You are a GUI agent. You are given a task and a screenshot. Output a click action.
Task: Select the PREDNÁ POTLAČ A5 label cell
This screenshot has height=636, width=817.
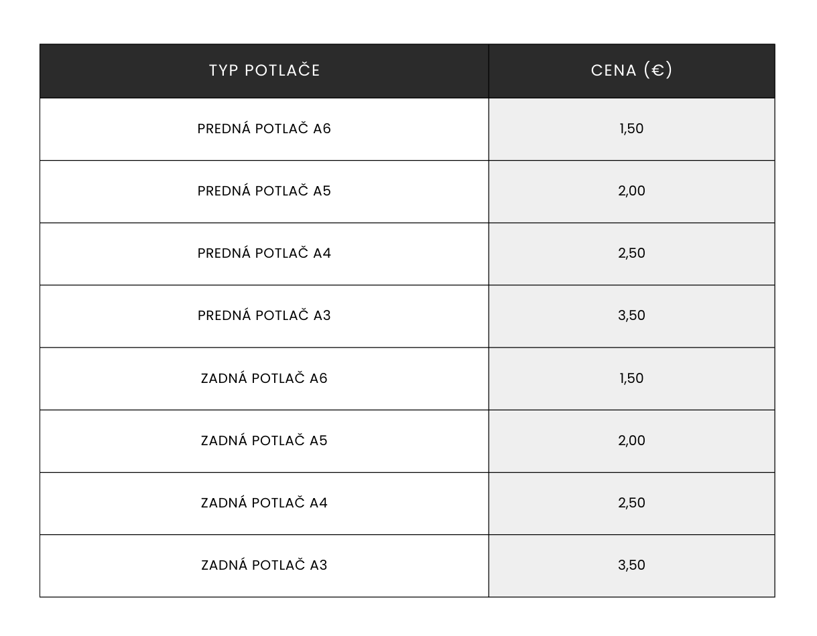click(264, 191)
